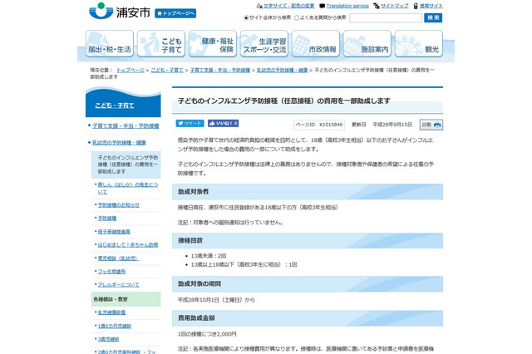
Task: Open こども・子育て sidebar heading
Action: click(x=115, y=106)
